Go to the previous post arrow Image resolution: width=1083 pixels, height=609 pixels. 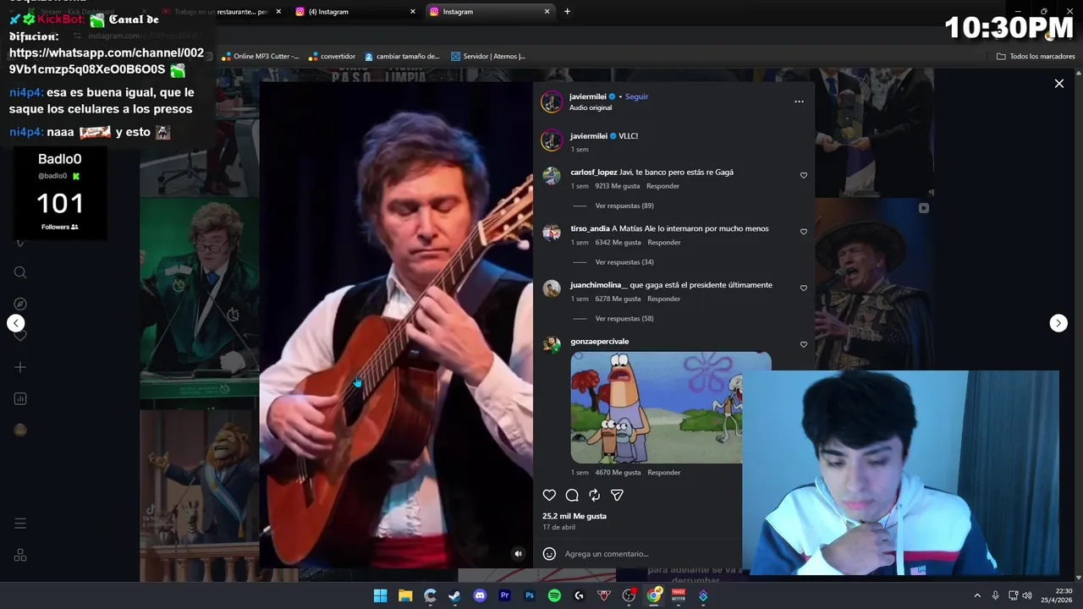(15, 323)
